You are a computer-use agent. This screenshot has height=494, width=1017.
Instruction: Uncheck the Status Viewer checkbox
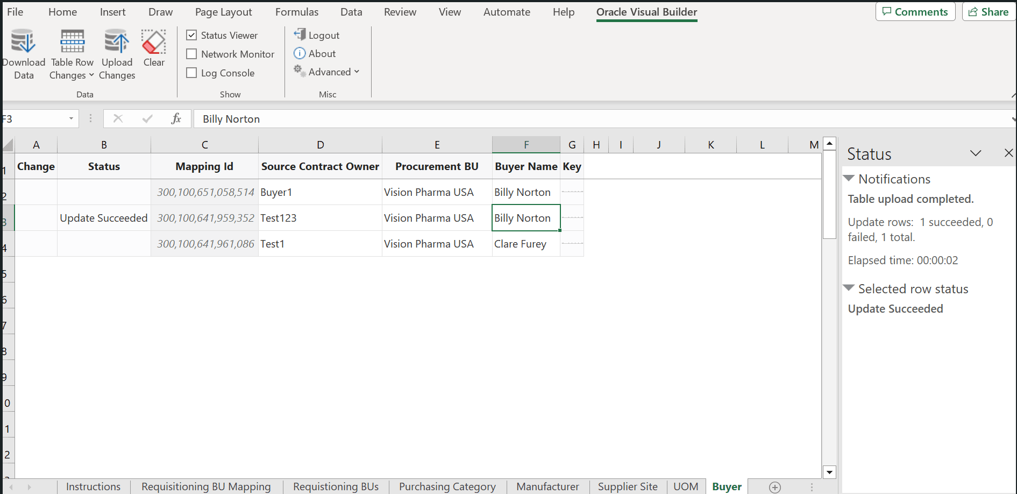coord(191,34)
